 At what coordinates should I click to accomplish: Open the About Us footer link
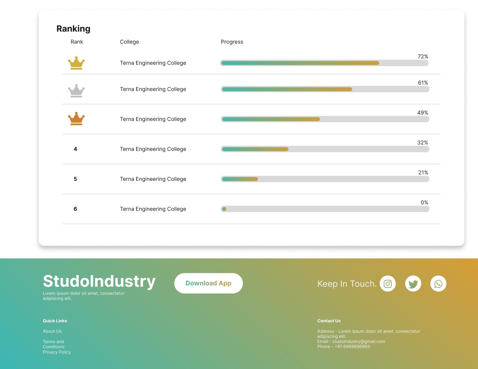pos(52,332)
